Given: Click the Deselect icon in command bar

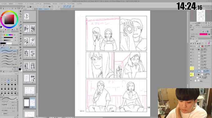Looking at the screenshot, I should [x=55, y=7].
